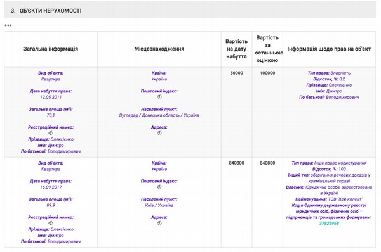Select the value 50000 in first row
Screen dimensions: 381x252
[236, 73]
